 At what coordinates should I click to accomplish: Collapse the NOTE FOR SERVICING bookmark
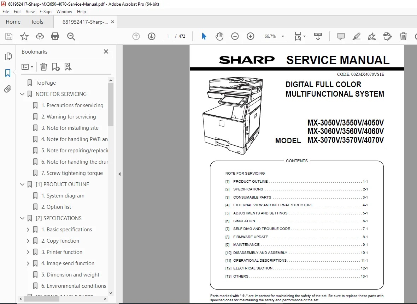[22, 94]
